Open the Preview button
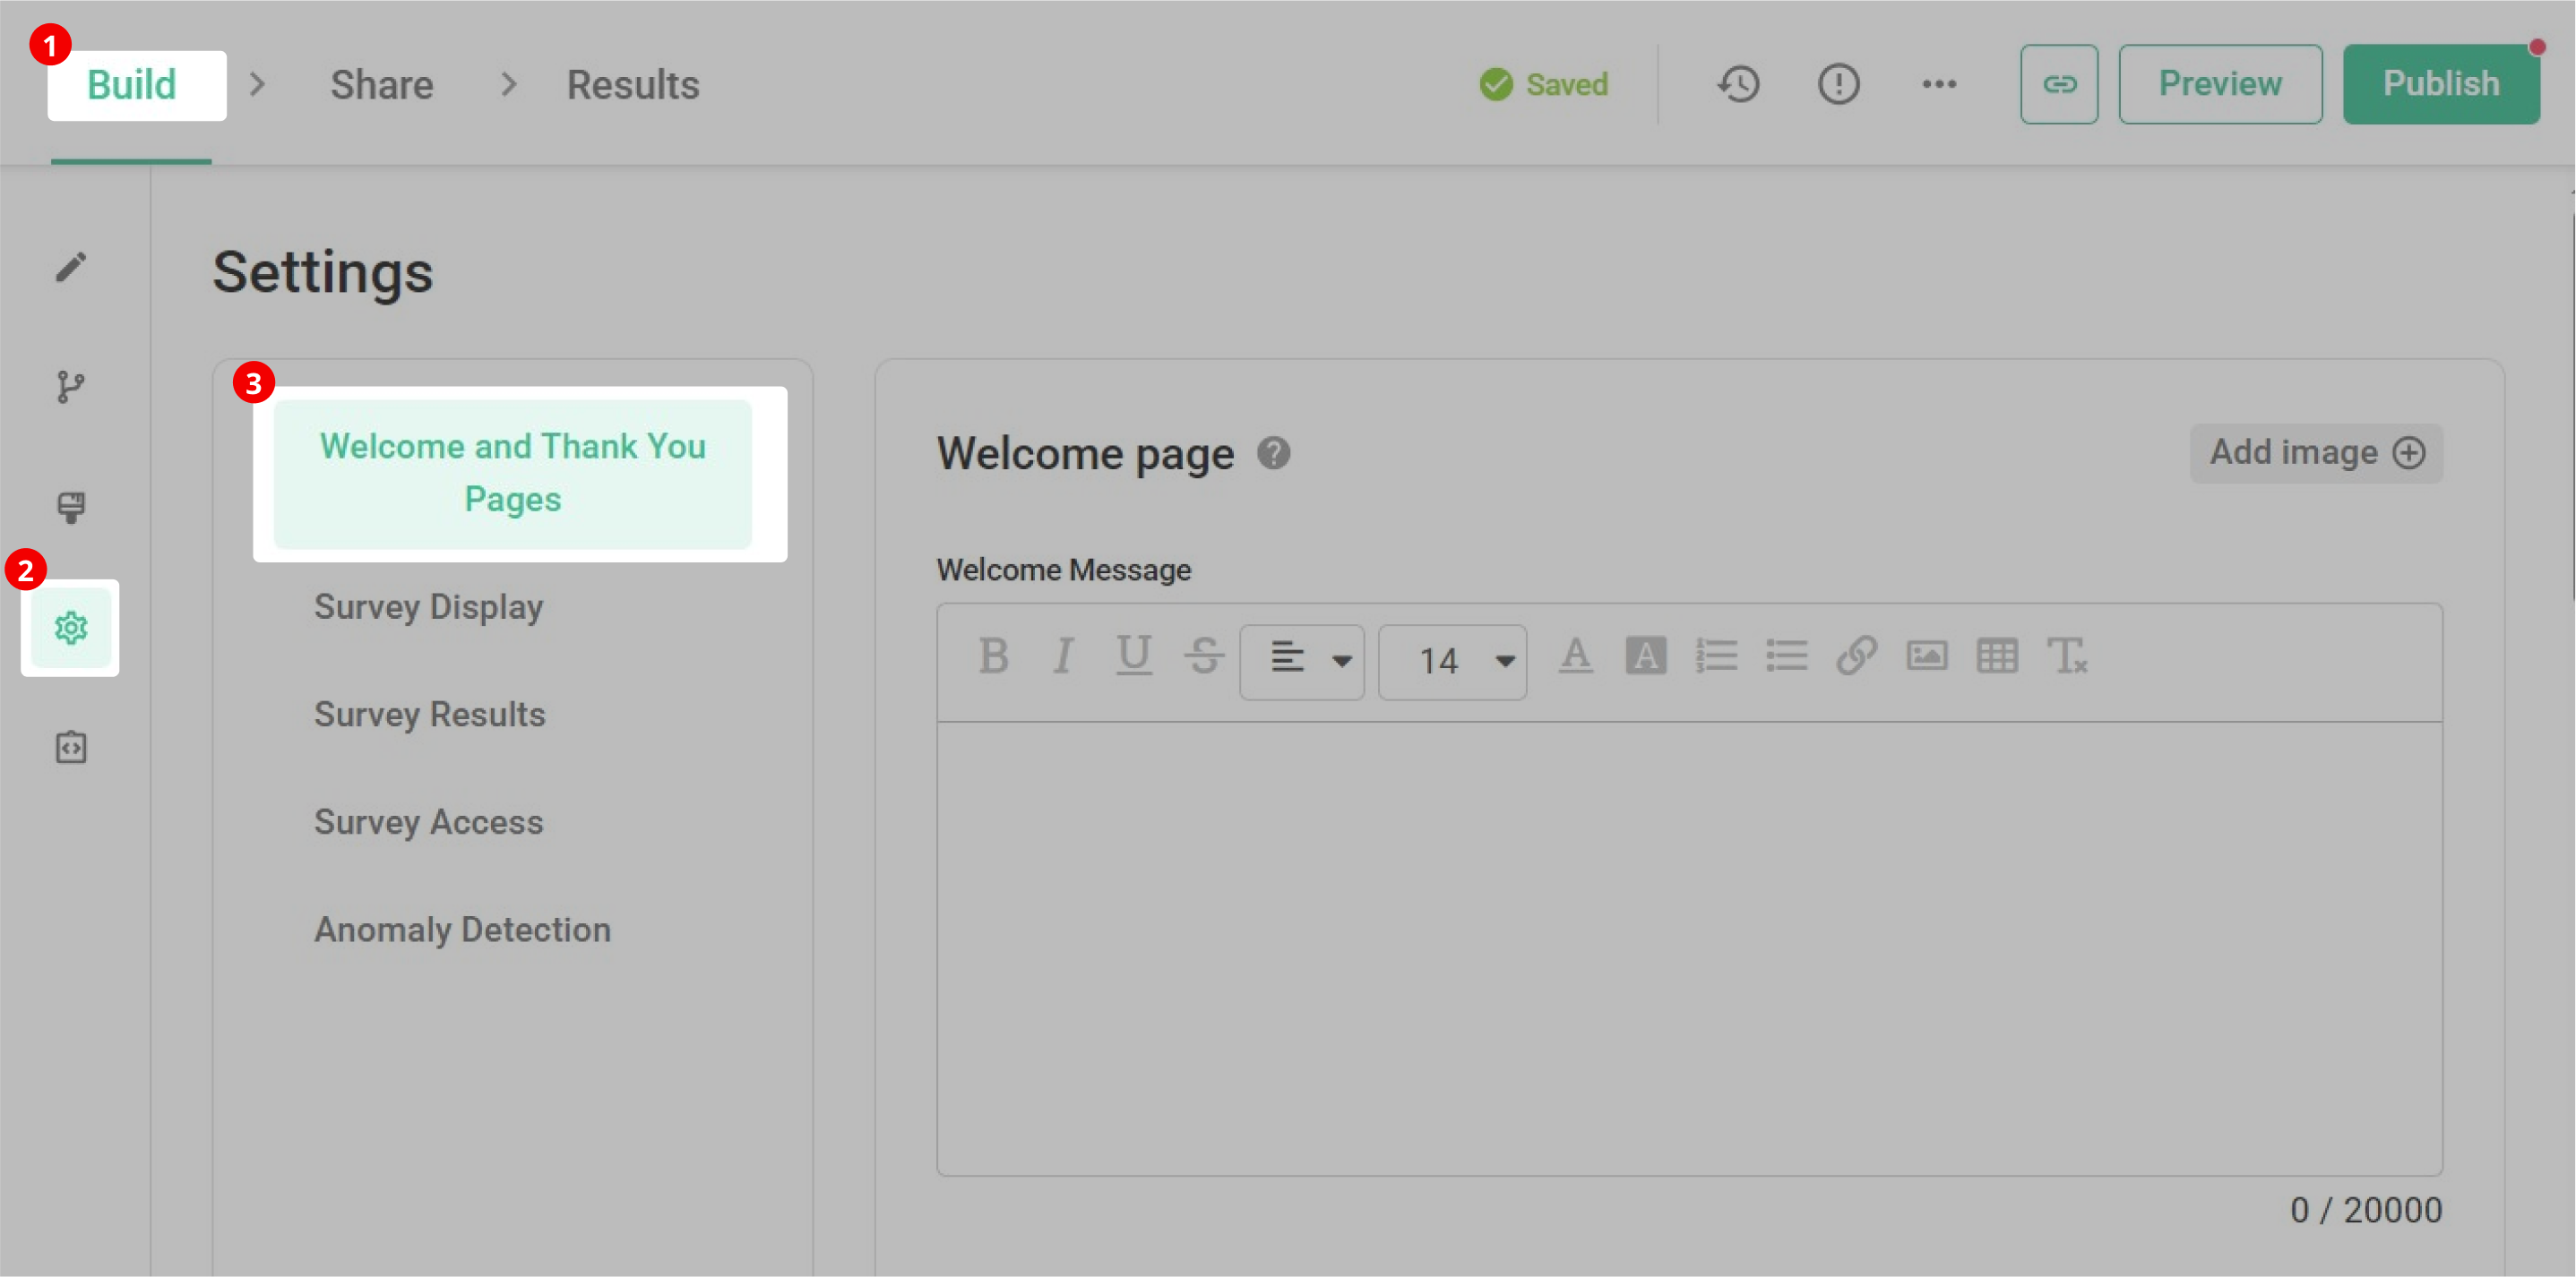 (x=2220, y=84)
